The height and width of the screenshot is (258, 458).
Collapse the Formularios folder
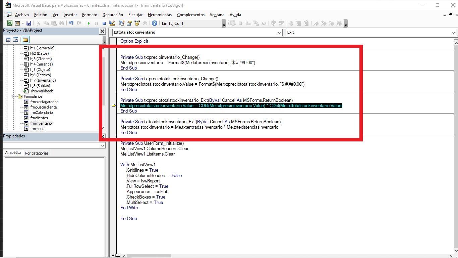14,96
